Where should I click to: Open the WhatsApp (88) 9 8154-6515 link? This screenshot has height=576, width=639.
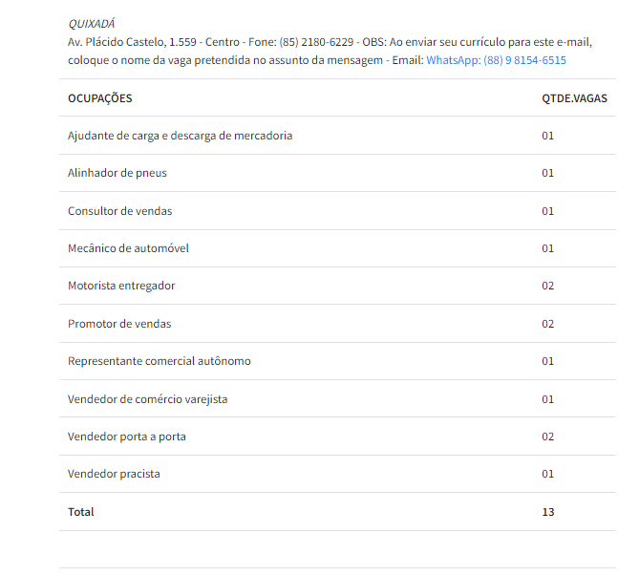click(x=496, y=60)
